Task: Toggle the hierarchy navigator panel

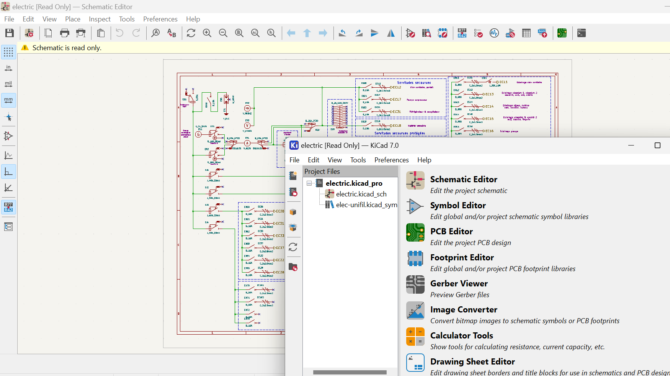Action: [x=8, y=227]
